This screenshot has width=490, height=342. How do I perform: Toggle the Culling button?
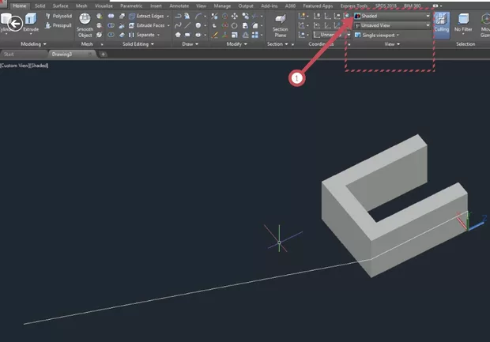pyautogui.click(x=441, y=22)
